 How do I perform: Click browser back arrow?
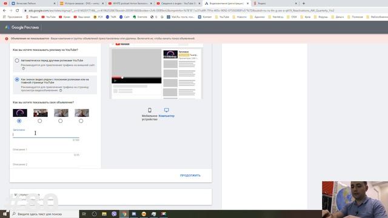tap(4, 11)
